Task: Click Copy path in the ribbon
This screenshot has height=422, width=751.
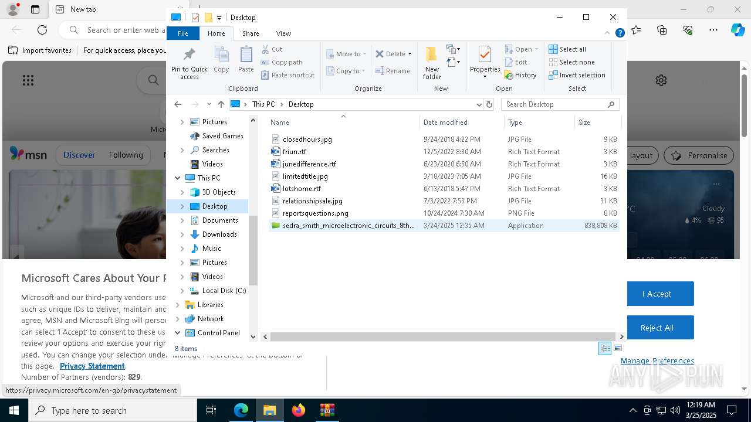Action: click(x=282, y=62)
